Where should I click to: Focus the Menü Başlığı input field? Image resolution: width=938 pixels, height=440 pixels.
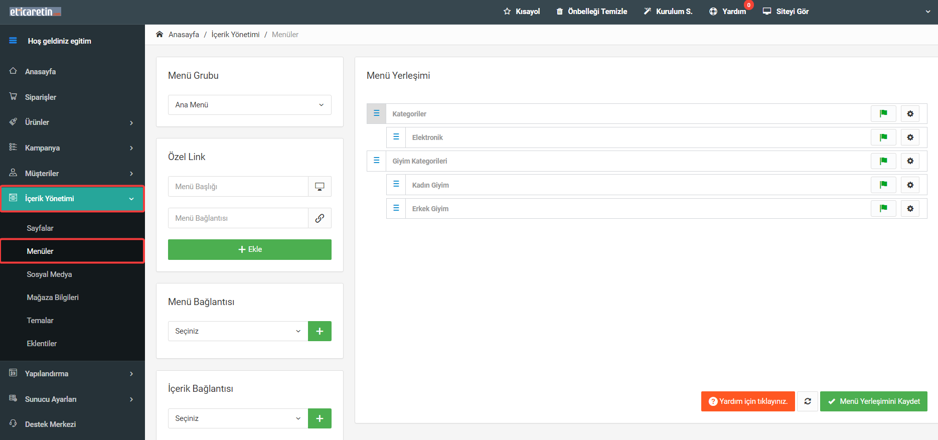click(238, 187)
